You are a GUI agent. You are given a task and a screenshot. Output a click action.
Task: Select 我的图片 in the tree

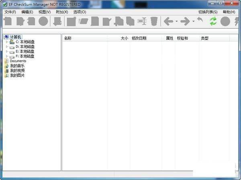tap(17, 76)
